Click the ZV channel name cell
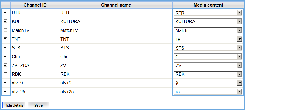This screenshot has height=110, width=302. 116,65
